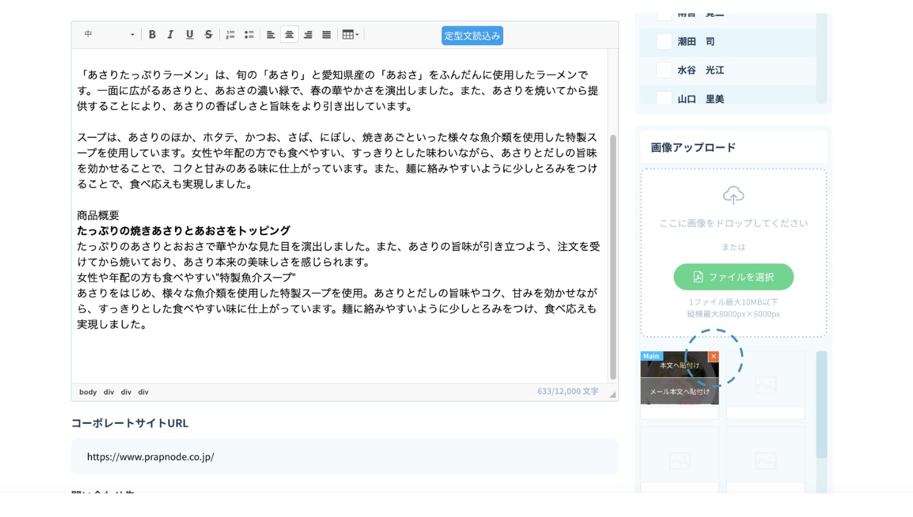This screenshot has width=913, height=517.
Task: Toggle bold formatting in the editor toolbar
Action: click(153, 35)
